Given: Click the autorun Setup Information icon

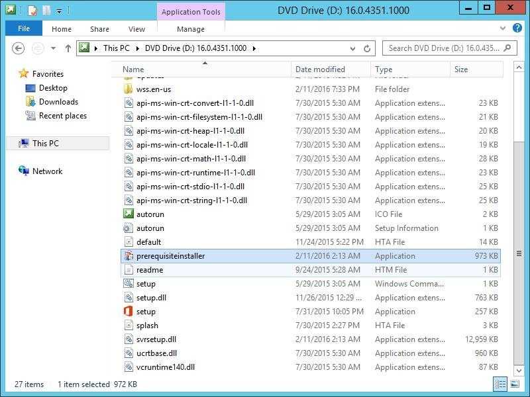Looking at the screenshot, I should tap(129, 228).
